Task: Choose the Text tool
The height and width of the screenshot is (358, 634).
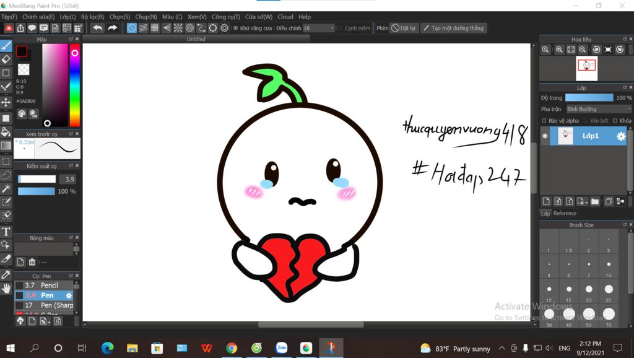Action: point(6,232)
